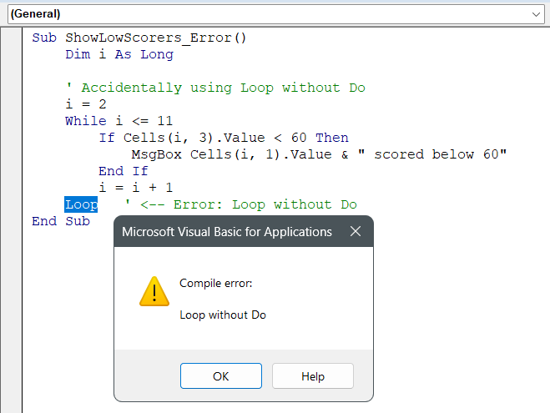The height and width of the screenshot is (413, 550).
Task: Click the 'If Cells(i, 3).Value < 60 Then' line
Action: point(224,138)
